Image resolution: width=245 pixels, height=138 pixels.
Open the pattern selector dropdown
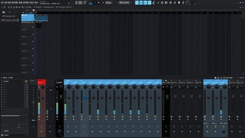pos(124,3)
